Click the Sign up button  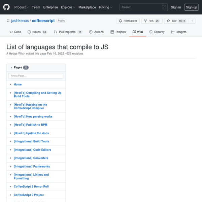191,7
